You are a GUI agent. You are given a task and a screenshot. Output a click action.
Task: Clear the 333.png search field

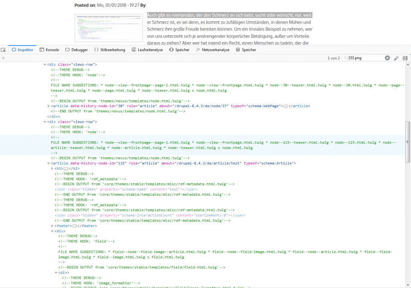pos(387,58)
